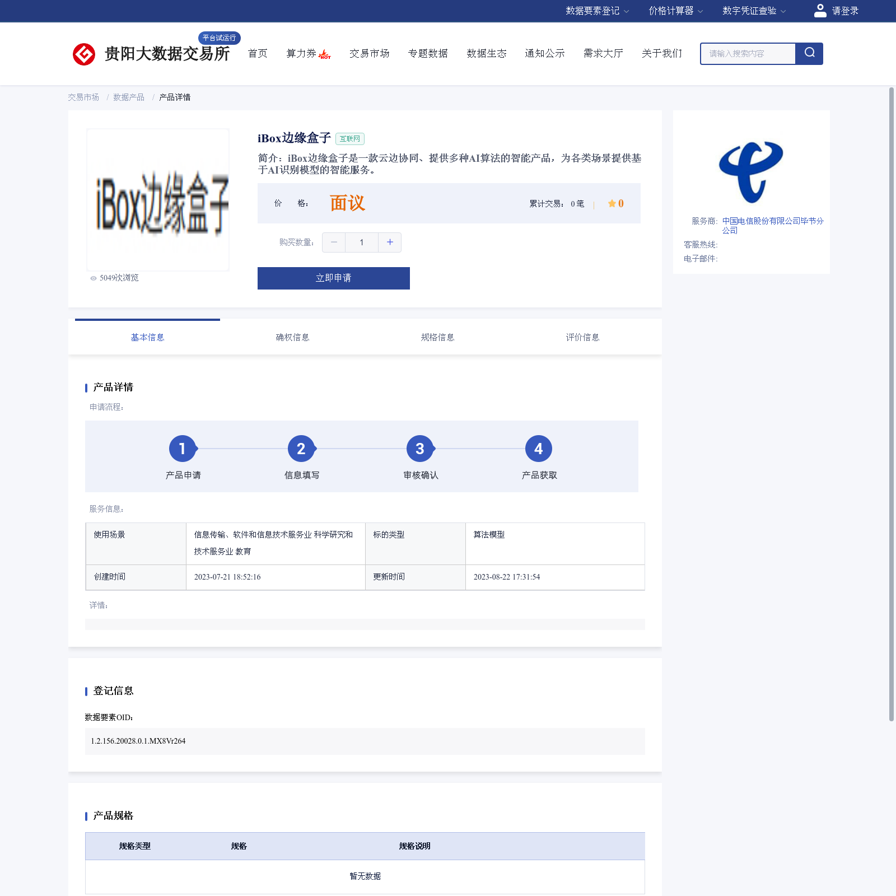Click the 规格类型 column header
Viewport: 896px width, 896px height.
[x=134, y=846]
